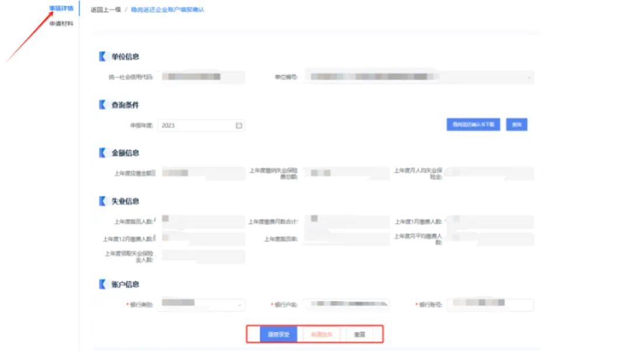Open the 银行类别 dropdown
This screenshot has height=351, width=630.
pos(240,305)
